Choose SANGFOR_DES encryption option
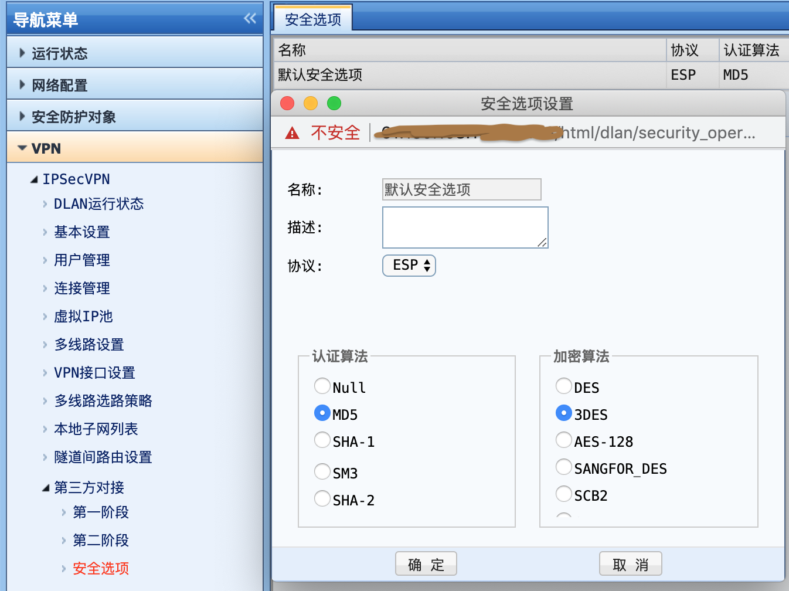This screenshot has width=789, height=591. (x=563, y=467)
